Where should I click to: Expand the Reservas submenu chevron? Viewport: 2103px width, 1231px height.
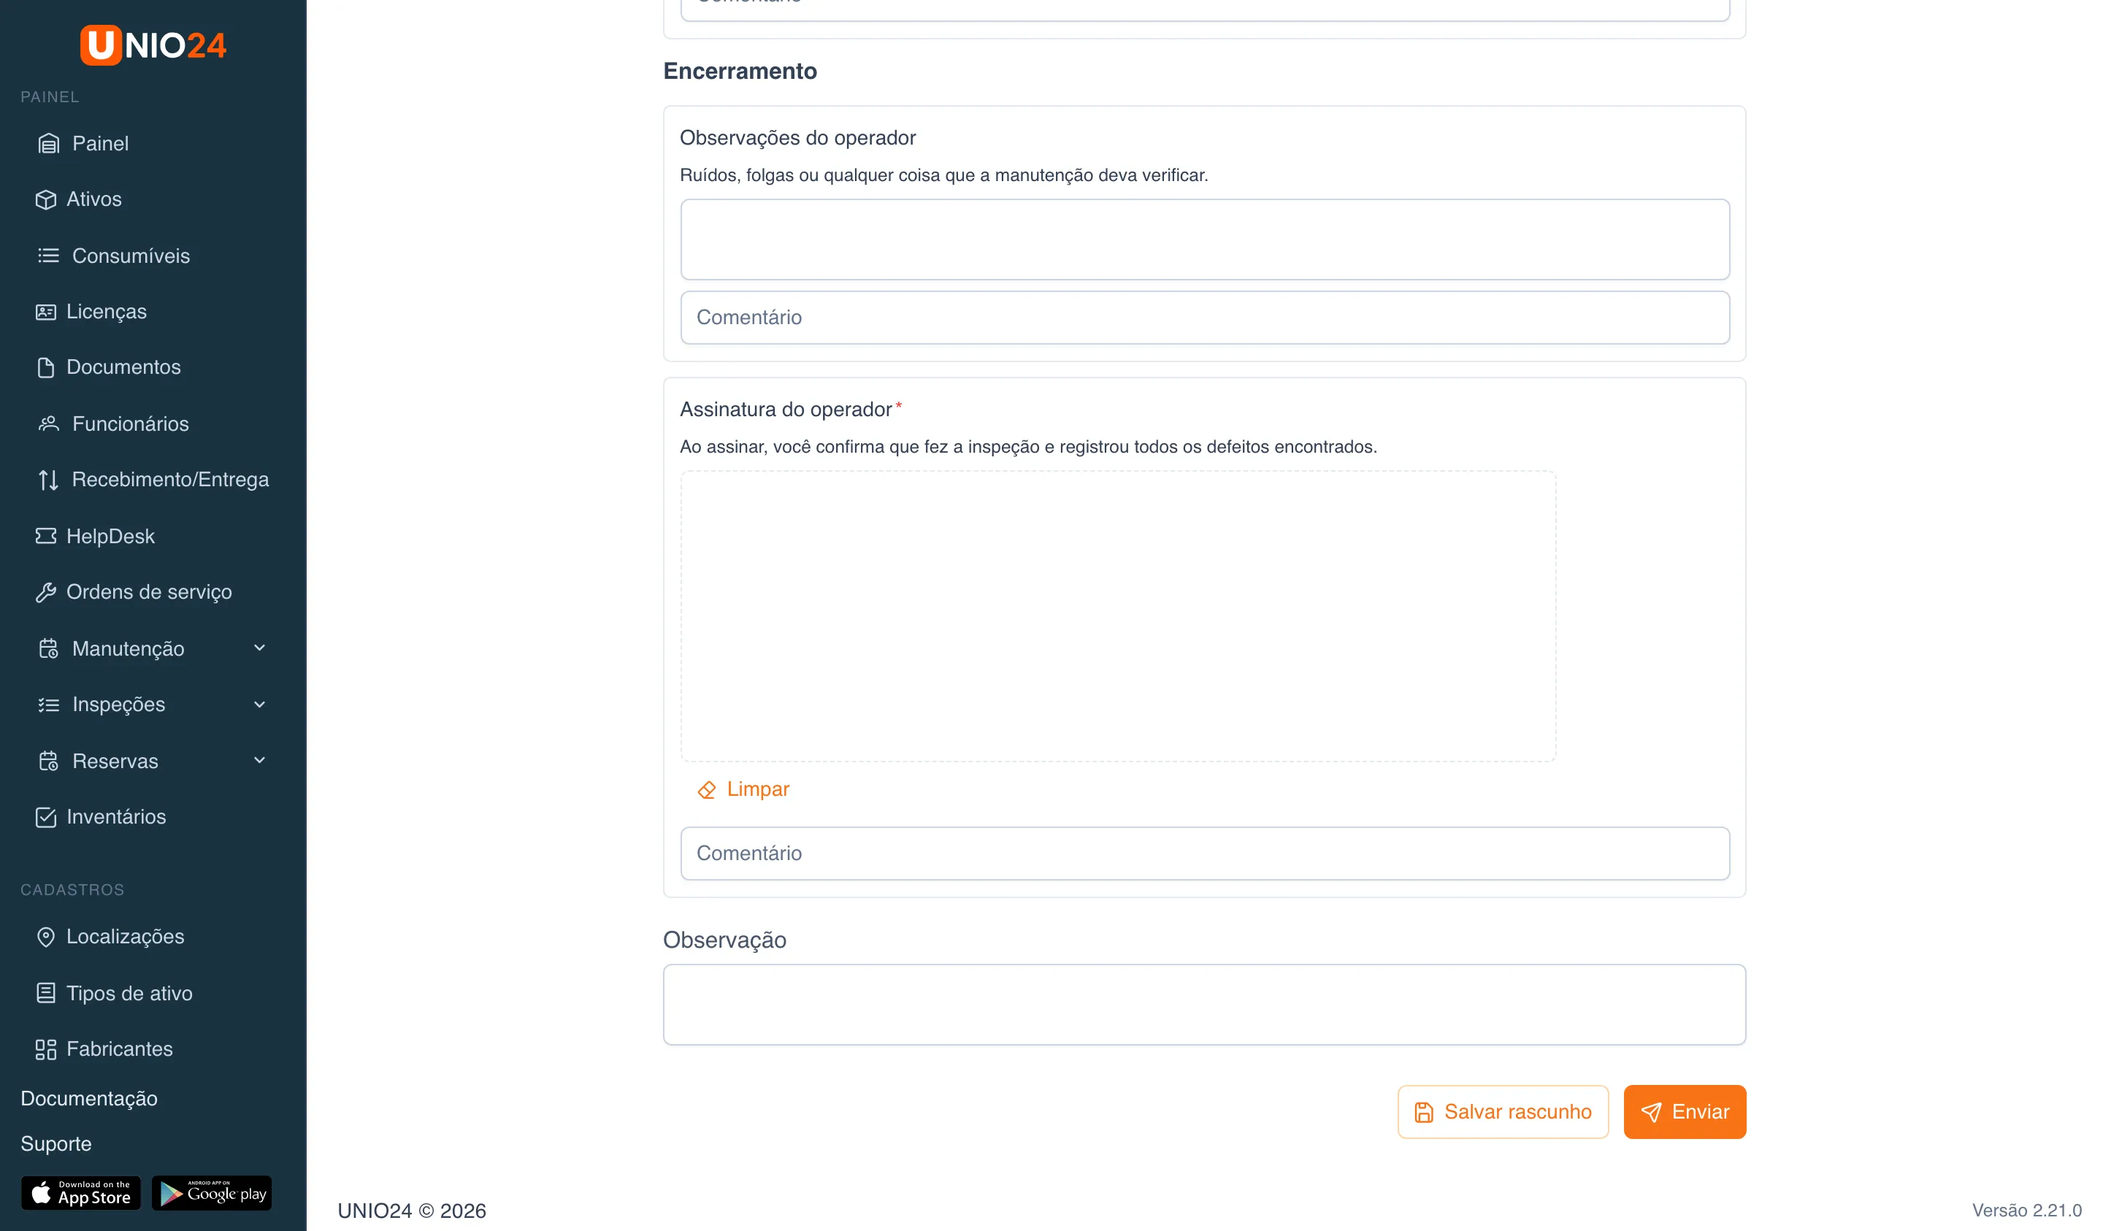pos(259,761)
